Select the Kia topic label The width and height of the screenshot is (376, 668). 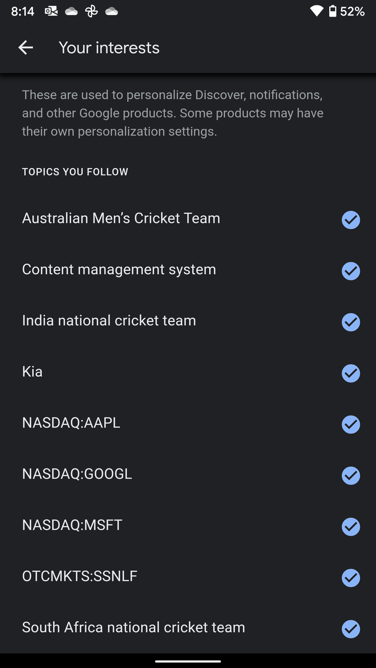point(32,372)
